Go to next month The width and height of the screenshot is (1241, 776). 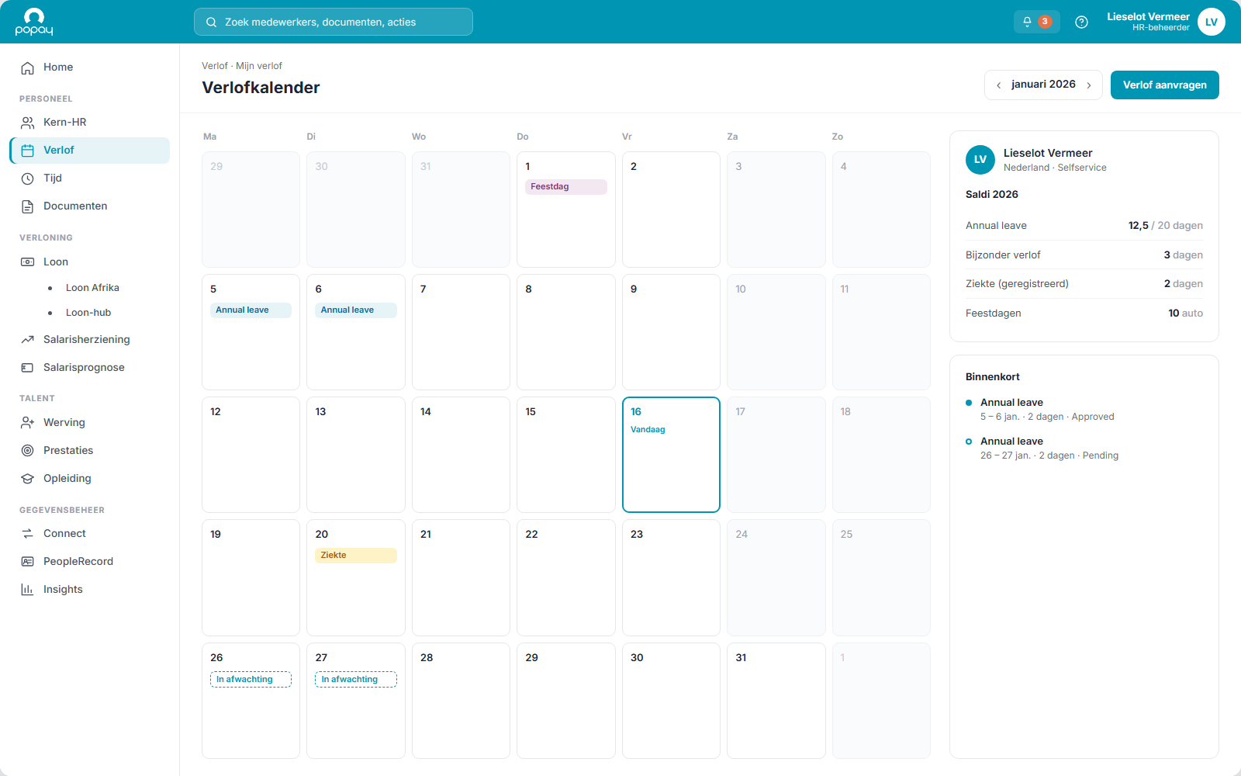(1089, 85)
